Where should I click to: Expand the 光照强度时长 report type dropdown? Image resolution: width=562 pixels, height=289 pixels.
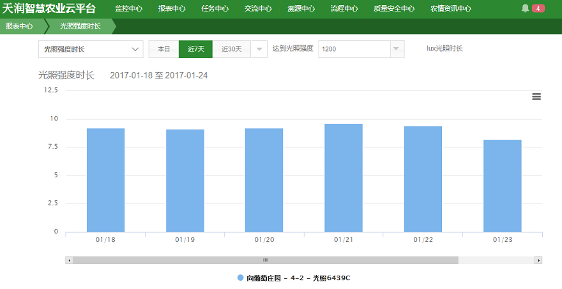(91, 49)
